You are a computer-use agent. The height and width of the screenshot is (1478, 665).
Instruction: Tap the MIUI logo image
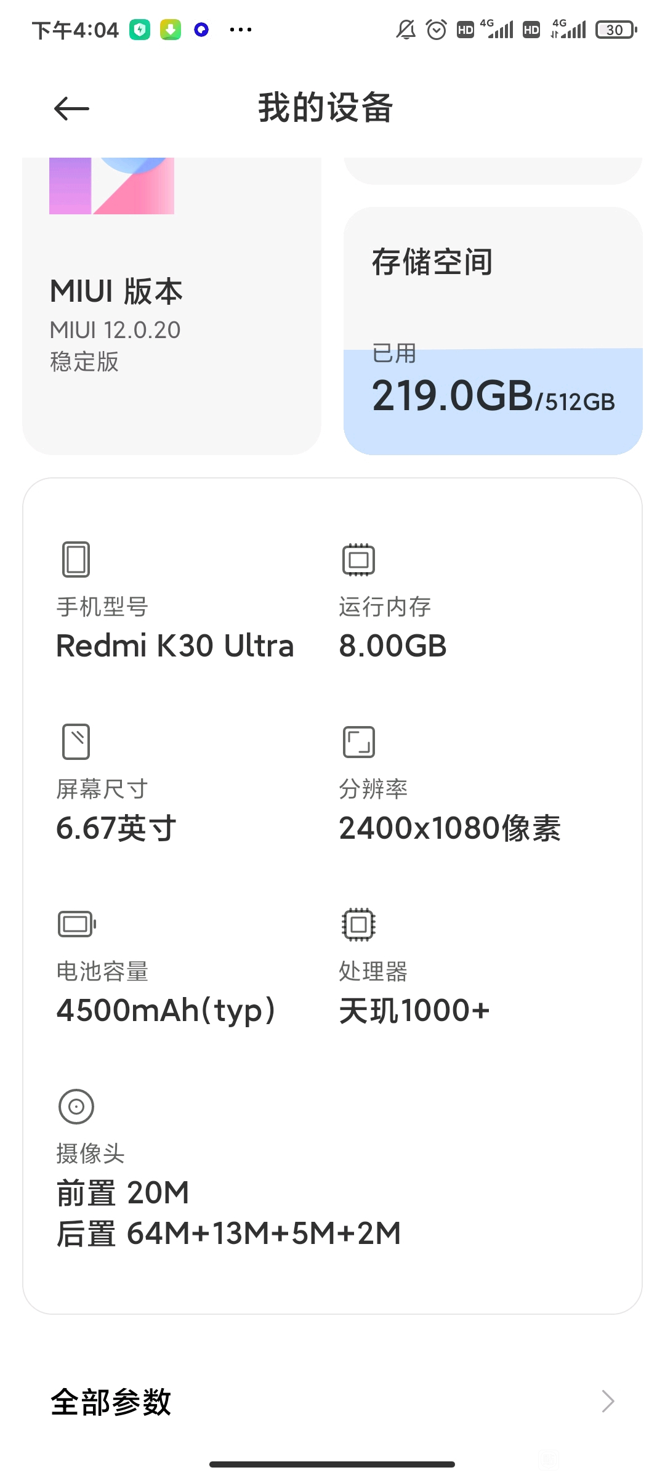tap(111, 186)
